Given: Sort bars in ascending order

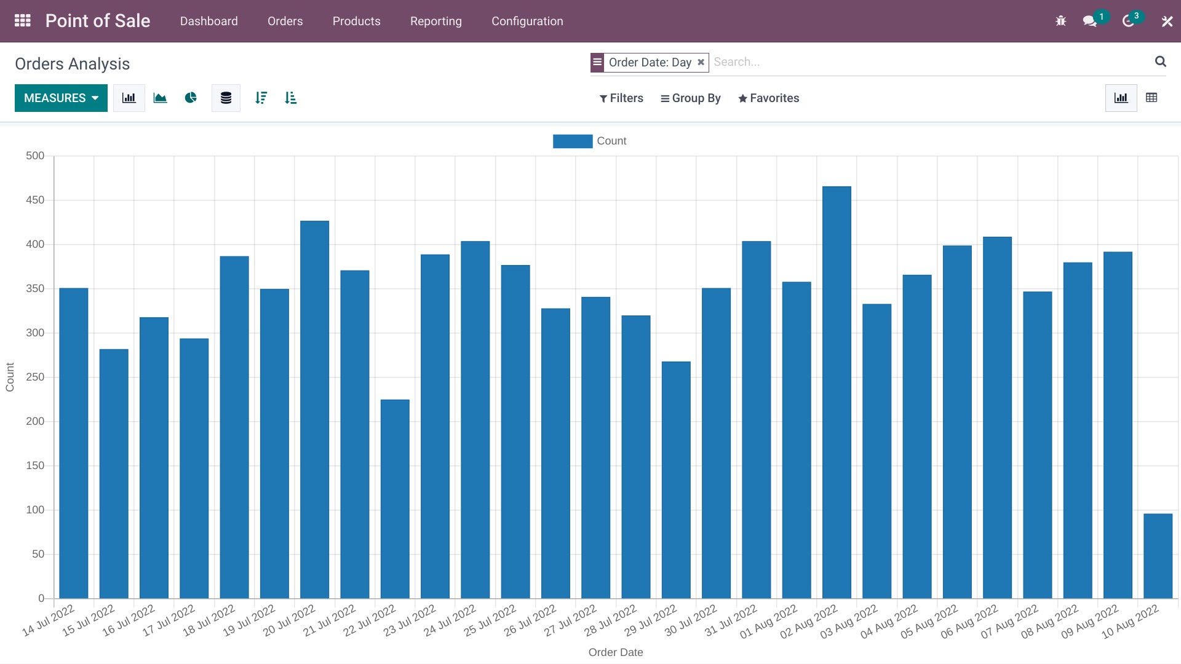Looking at the screenshot, I should click(291, 98).
